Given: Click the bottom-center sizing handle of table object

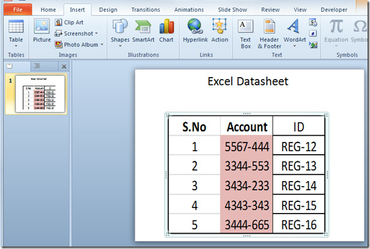Looking at the screenshot, I should (247, 236).
